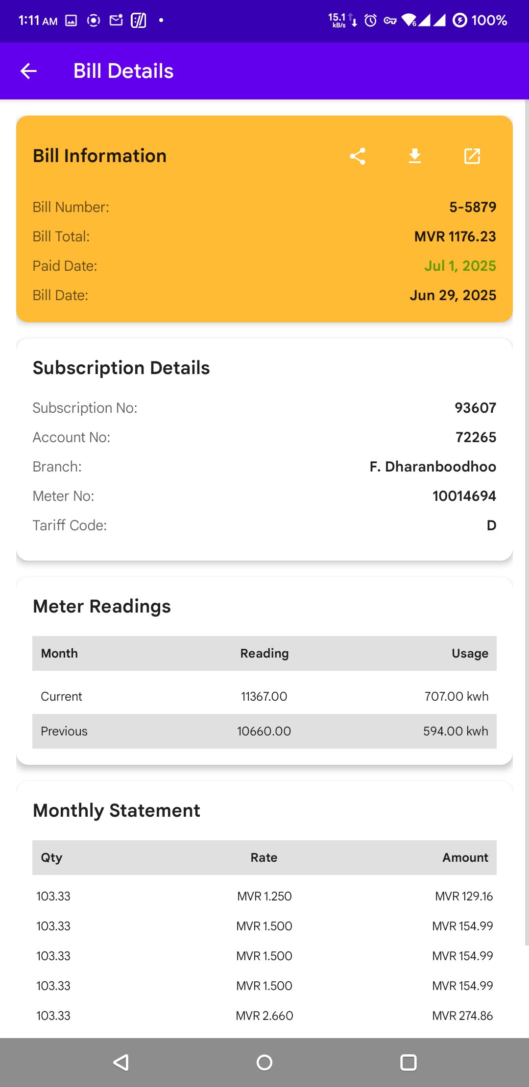
Task: Tap the alarm icon in status bar
Action: click(371, 20)
